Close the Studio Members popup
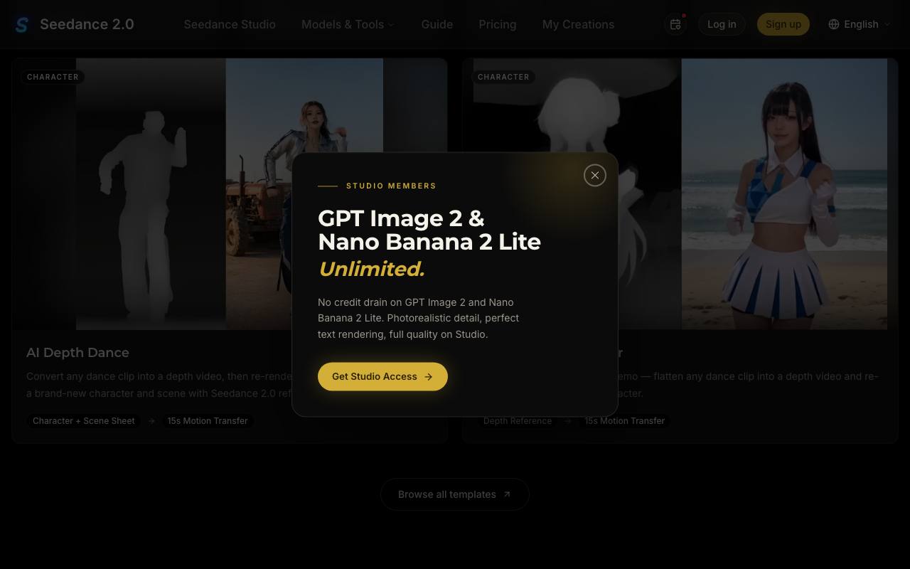The image size is (910, 569). click(595, 175)
